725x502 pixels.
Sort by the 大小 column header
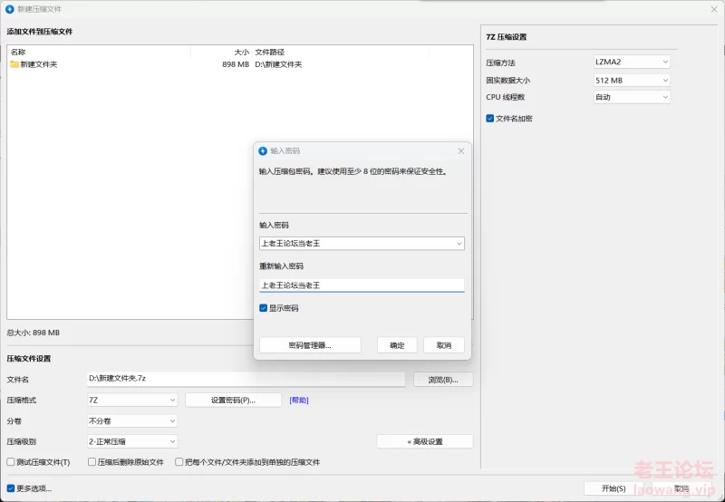coord(241,52)
